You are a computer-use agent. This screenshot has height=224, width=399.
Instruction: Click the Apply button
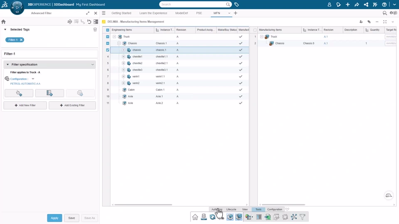(54, 218)
